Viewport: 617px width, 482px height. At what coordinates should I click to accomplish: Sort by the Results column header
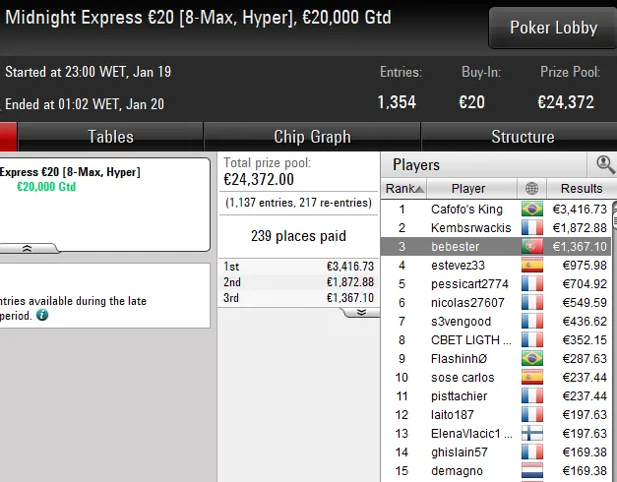[x=582, y=189]
